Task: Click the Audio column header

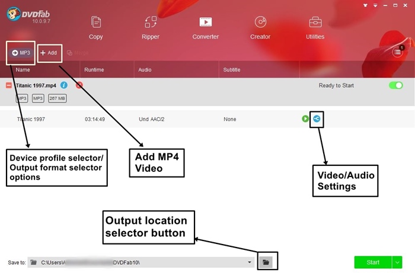Action: 145,70
